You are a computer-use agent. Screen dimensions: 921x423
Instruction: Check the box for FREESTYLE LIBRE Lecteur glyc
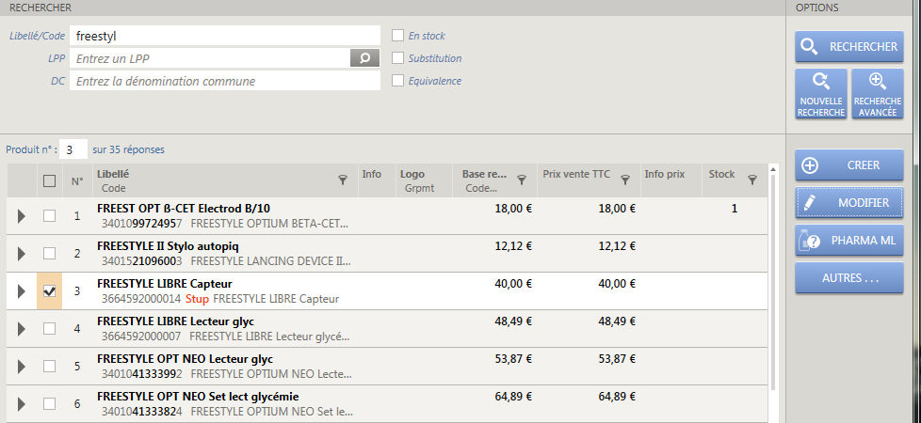tap(49, 329)
